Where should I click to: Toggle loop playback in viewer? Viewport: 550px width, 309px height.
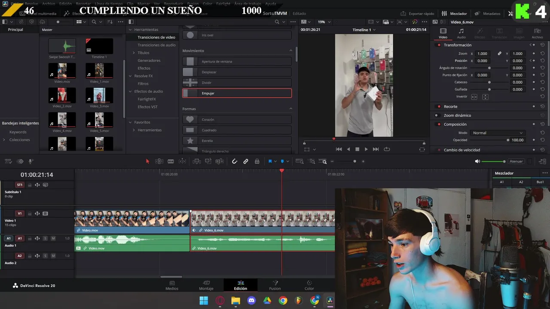pyautogui.click(x=387, y=149)
